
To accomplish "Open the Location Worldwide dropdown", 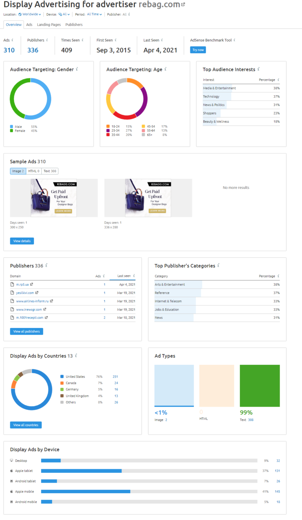I will coord(30,14).
